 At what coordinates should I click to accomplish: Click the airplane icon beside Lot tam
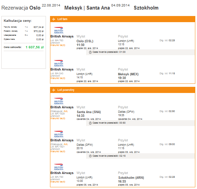click(54, 19)
